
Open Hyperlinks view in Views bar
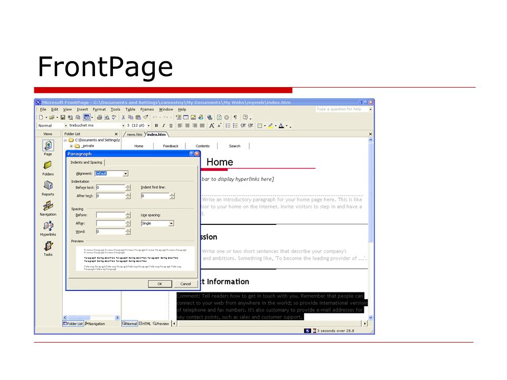[x=48, y=229]
